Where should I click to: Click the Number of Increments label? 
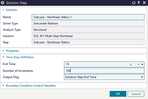pos(18,71)
